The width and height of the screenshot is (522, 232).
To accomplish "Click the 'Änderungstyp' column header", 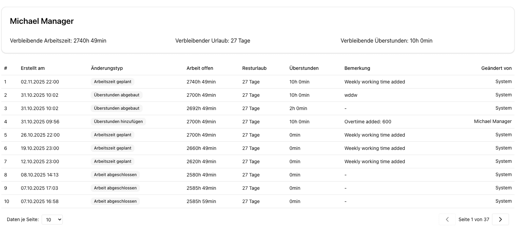I will pos(107,68).
